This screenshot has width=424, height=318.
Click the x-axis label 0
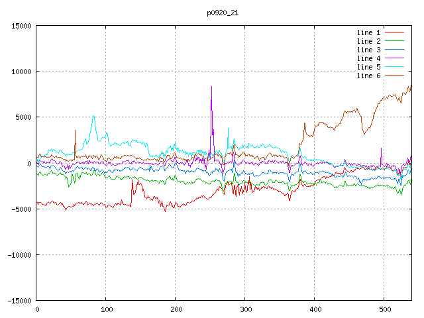click(x=37, y=309)
